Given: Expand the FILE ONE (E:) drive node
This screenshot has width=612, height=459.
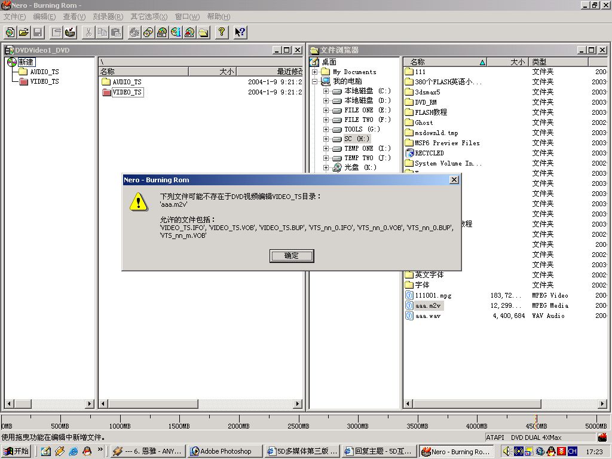Looking at the screenshot, I should 326,110.
